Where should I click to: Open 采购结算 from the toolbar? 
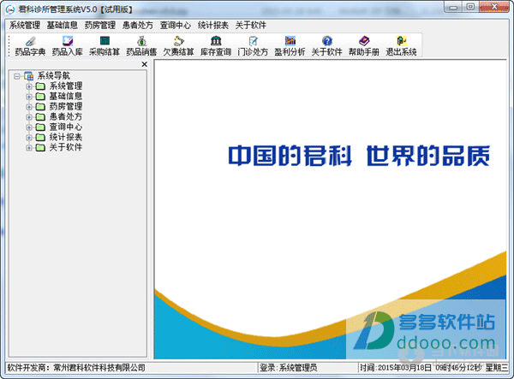[x=105, y=41]
